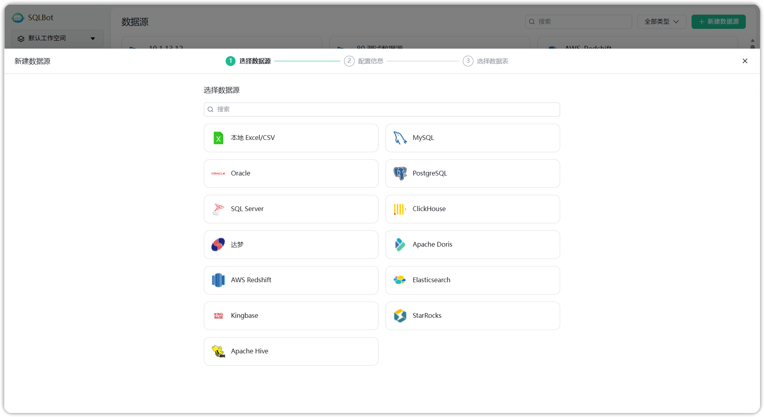Choose the AWS Redshift label
Image resolution: width=764 pixels, height=417 pixels.
point(251,280)
